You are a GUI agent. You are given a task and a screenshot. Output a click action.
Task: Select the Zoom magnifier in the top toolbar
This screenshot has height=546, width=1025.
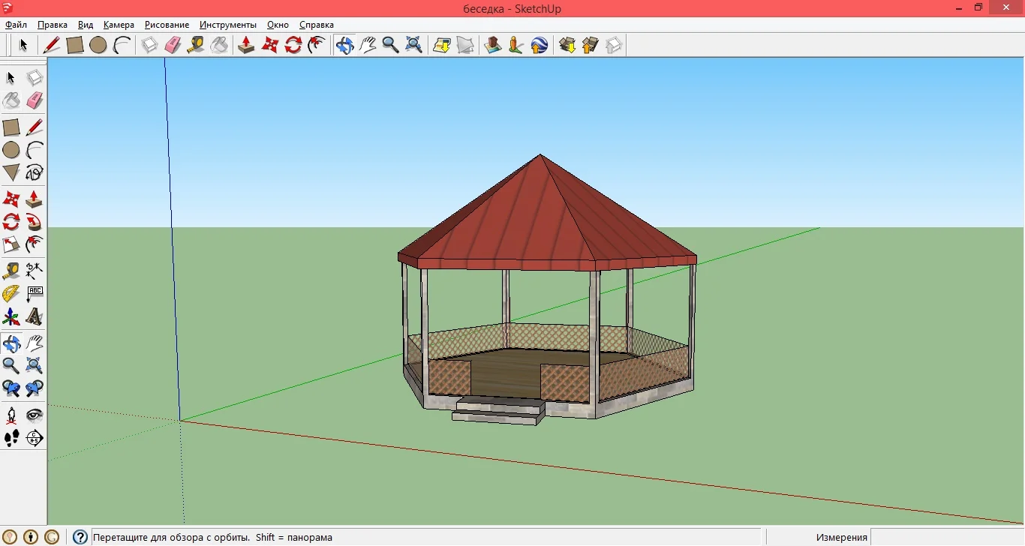(390, 45)
